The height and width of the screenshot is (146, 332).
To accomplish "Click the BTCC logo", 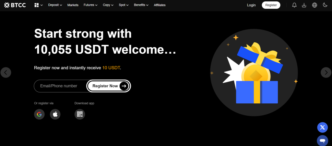I will click(x=15, y=5).
